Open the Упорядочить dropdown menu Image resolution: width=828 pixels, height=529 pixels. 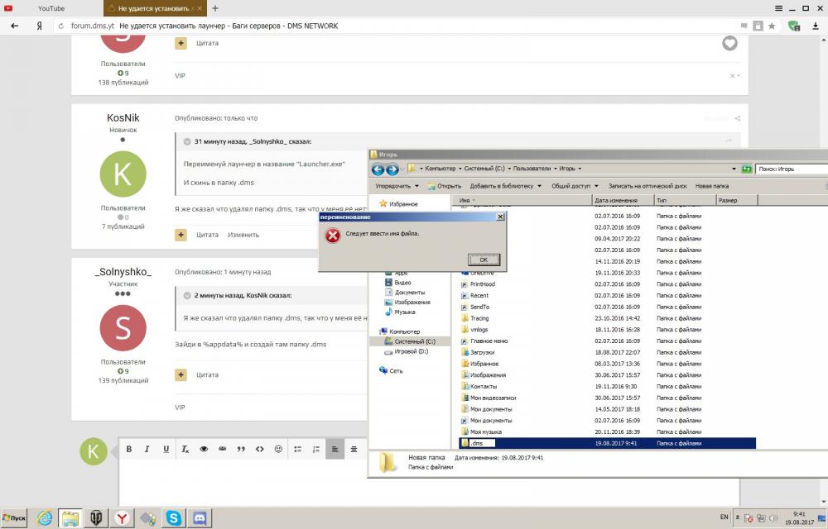pyautogui.click(x=397, y=186)
